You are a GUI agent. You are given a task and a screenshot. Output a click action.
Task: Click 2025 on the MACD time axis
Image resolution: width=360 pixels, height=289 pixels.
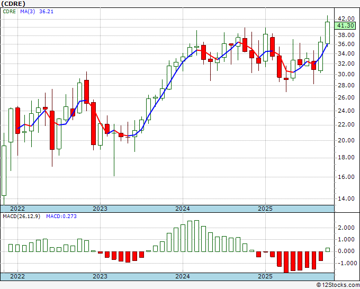pos(265,276)
